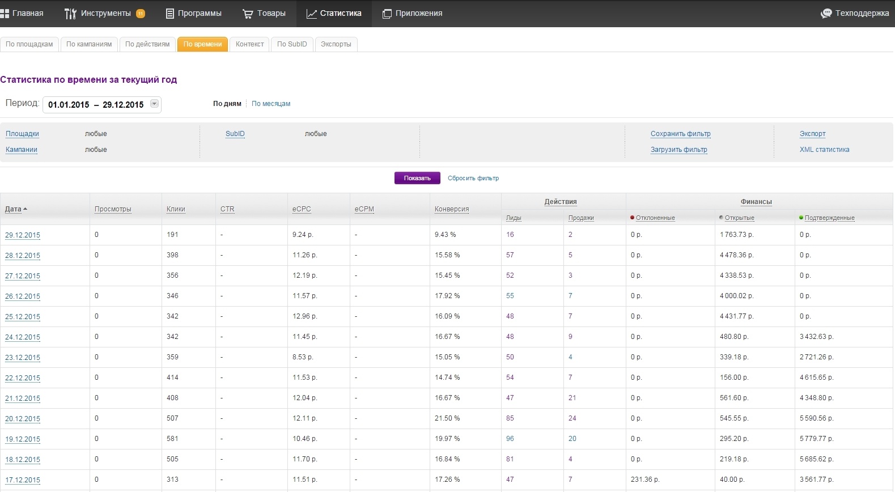Open the По SubID tab

[x=292, y=44]
